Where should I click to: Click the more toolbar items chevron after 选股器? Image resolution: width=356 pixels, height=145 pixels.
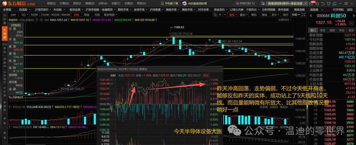(322, 10)
